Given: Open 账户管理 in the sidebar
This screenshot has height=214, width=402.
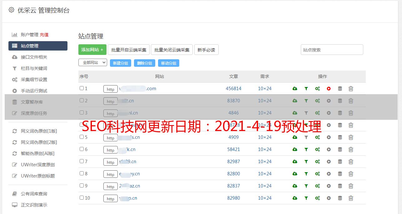Looking at the screenshot, I should (x=29, y=35).
